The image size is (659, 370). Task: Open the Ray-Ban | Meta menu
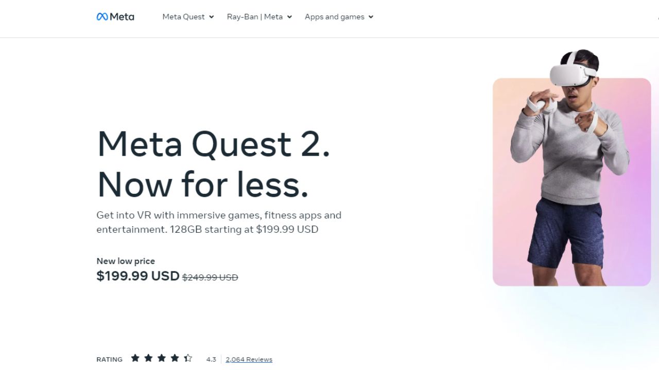pyautogui.click(x=254, y=16)
